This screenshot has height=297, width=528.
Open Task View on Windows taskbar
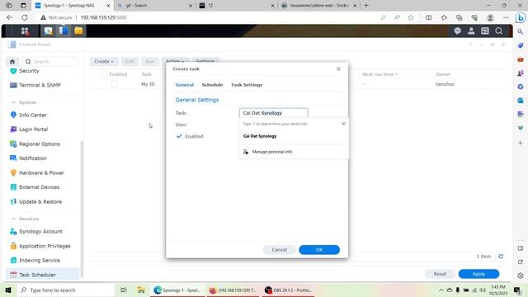[123, 290]
